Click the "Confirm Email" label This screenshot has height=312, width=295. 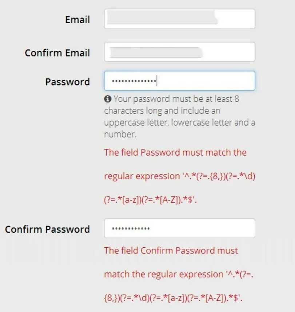point(57,53)
